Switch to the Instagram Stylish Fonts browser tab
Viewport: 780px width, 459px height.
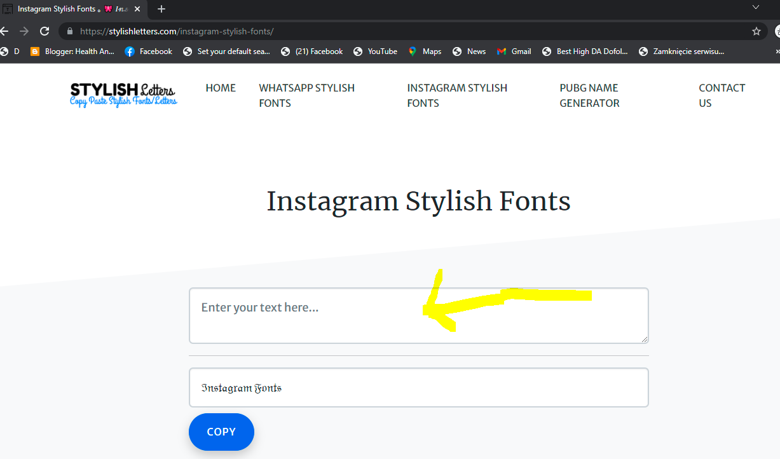(x=64, y=9)
